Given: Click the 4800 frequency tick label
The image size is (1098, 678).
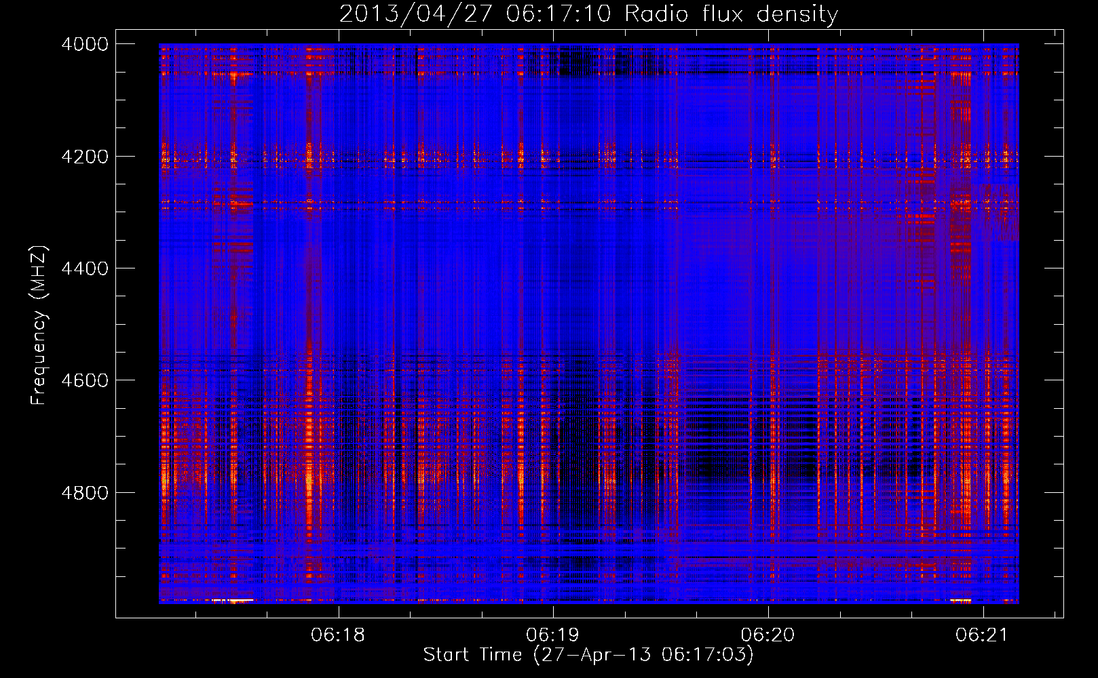Looking at the screenshot, I should (85, 493).
